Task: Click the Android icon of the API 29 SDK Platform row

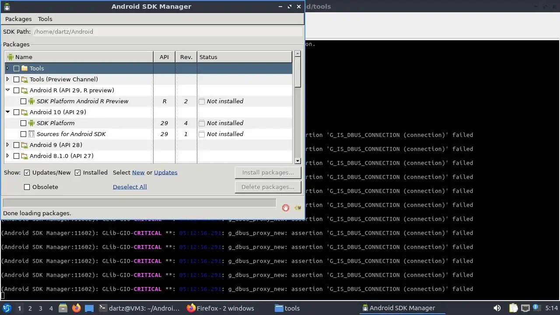Action: point(31,123)
